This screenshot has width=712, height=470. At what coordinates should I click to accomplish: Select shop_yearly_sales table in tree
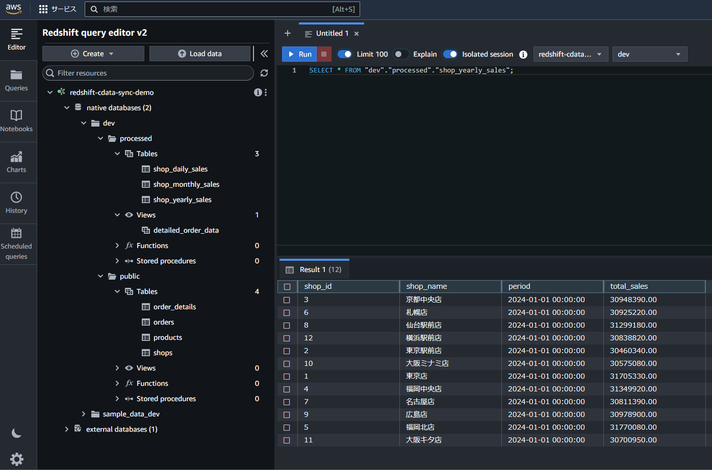click(182, 200)
